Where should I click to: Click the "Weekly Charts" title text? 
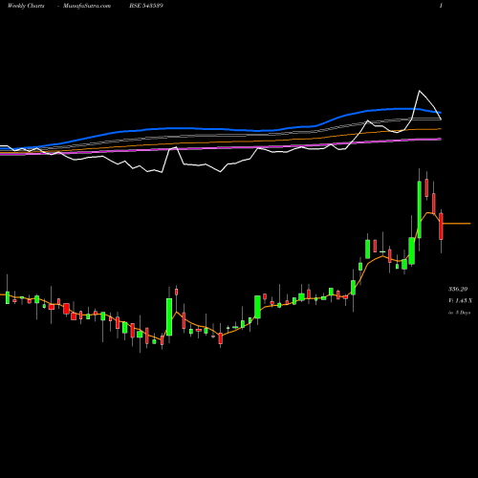[26, 6]
